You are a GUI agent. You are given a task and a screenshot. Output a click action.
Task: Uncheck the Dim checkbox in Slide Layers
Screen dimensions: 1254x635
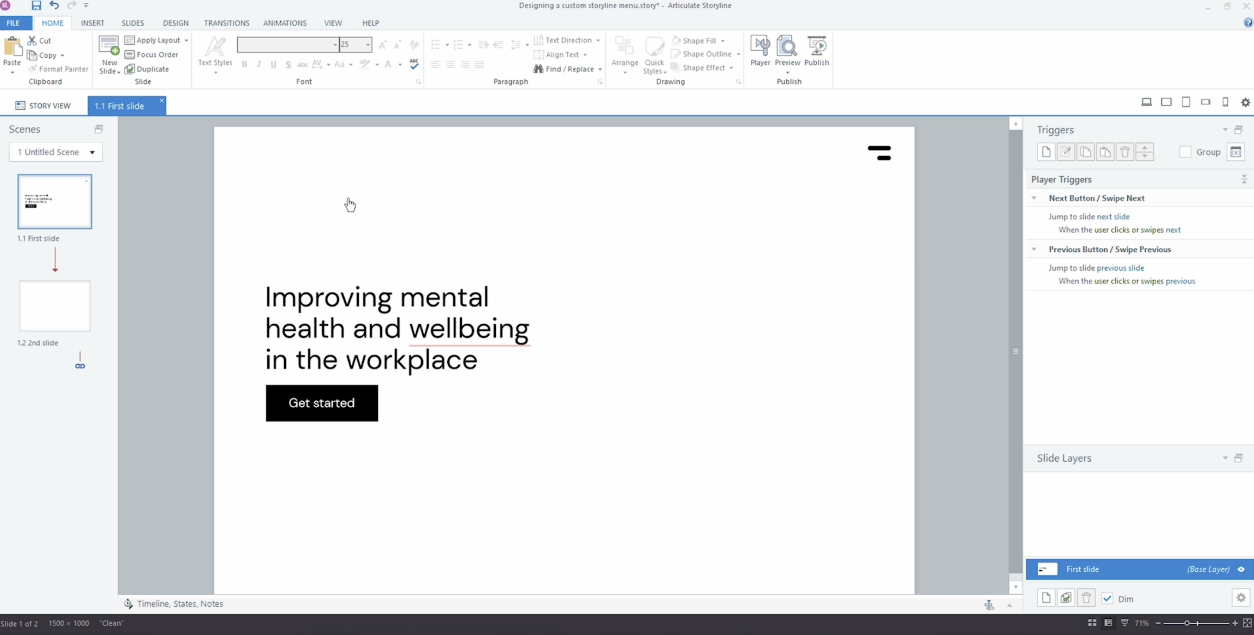pos(1107,599)
